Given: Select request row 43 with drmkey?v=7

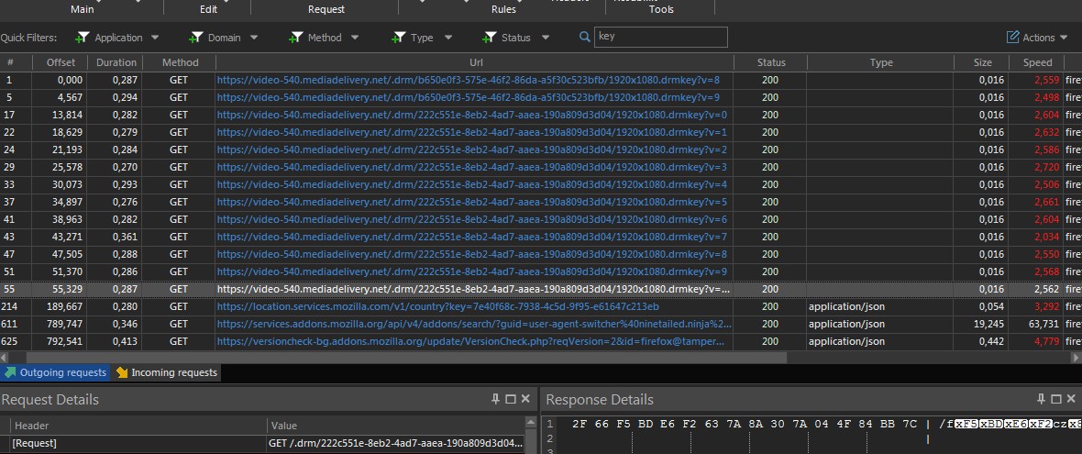Looking at the screenshot, I should tap(541, 237).
